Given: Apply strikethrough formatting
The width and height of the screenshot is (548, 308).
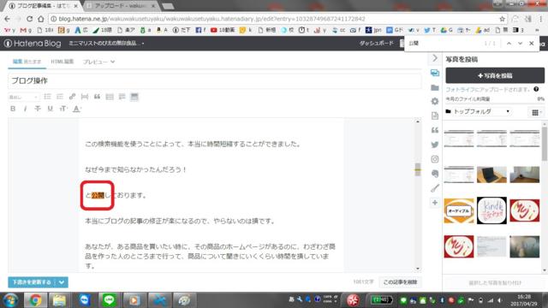Looking at the screenshot, I should click(x=38, y=109).
